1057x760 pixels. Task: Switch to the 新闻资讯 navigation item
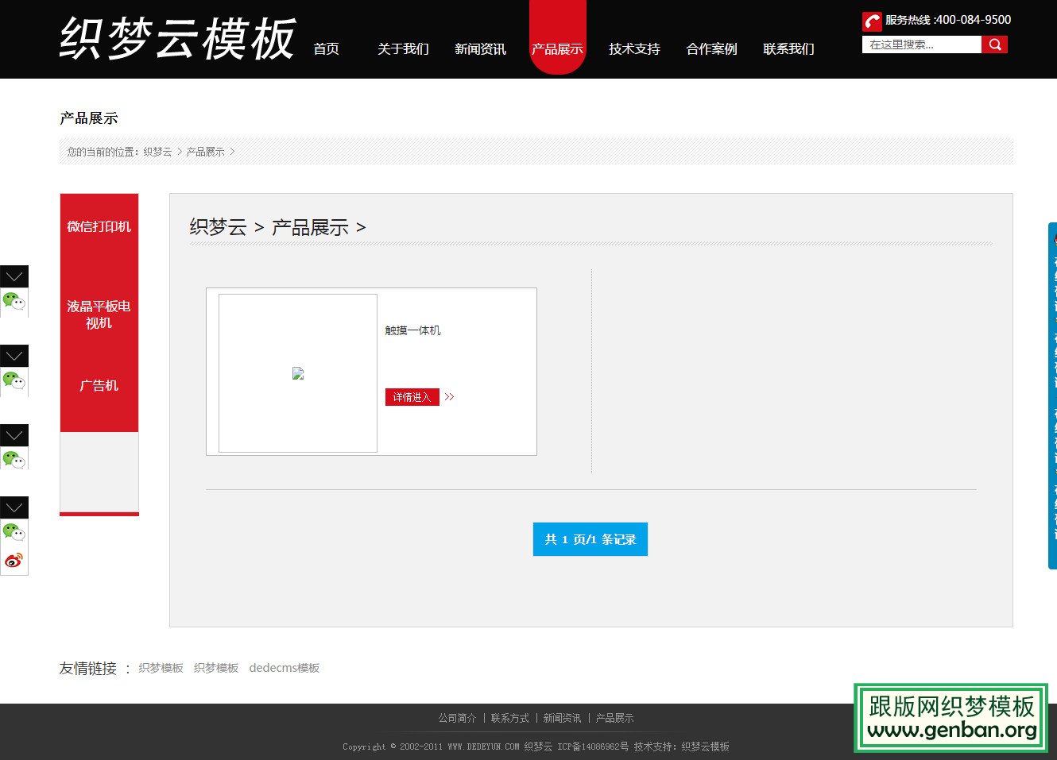tap(480, 49)
